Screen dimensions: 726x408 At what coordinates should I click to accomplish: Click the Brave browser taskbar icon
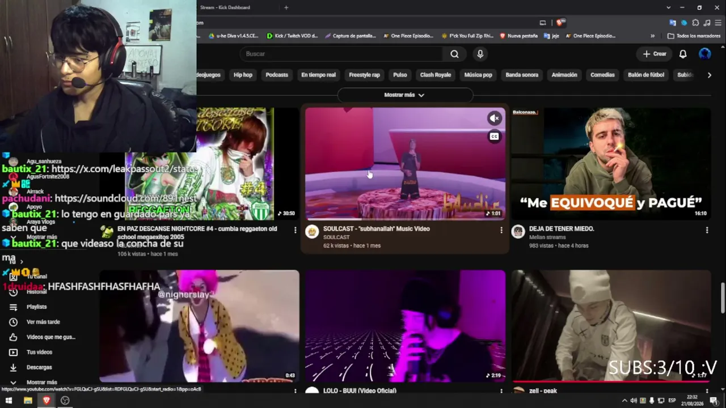[x=47, y=401]
